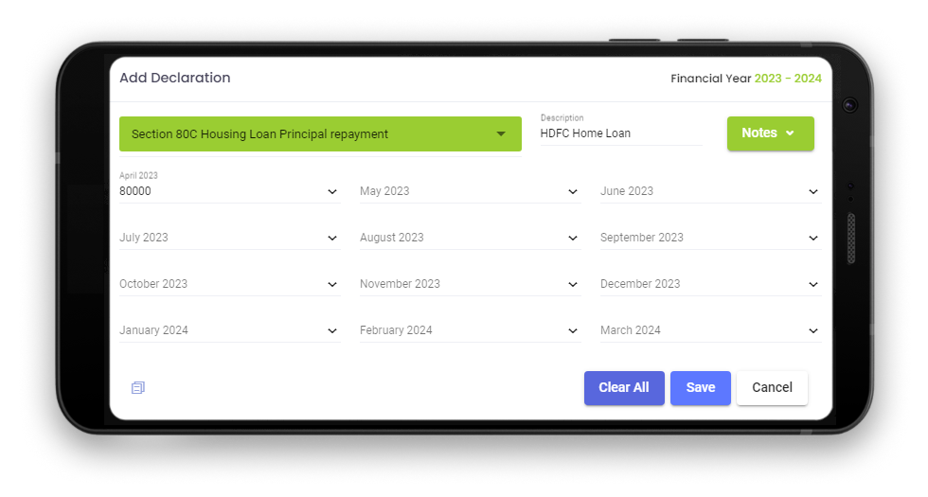This screenshot has width=928, height=497.
Task: Cancel the Add Declaration dialog
Action: (x=772, y=388)
